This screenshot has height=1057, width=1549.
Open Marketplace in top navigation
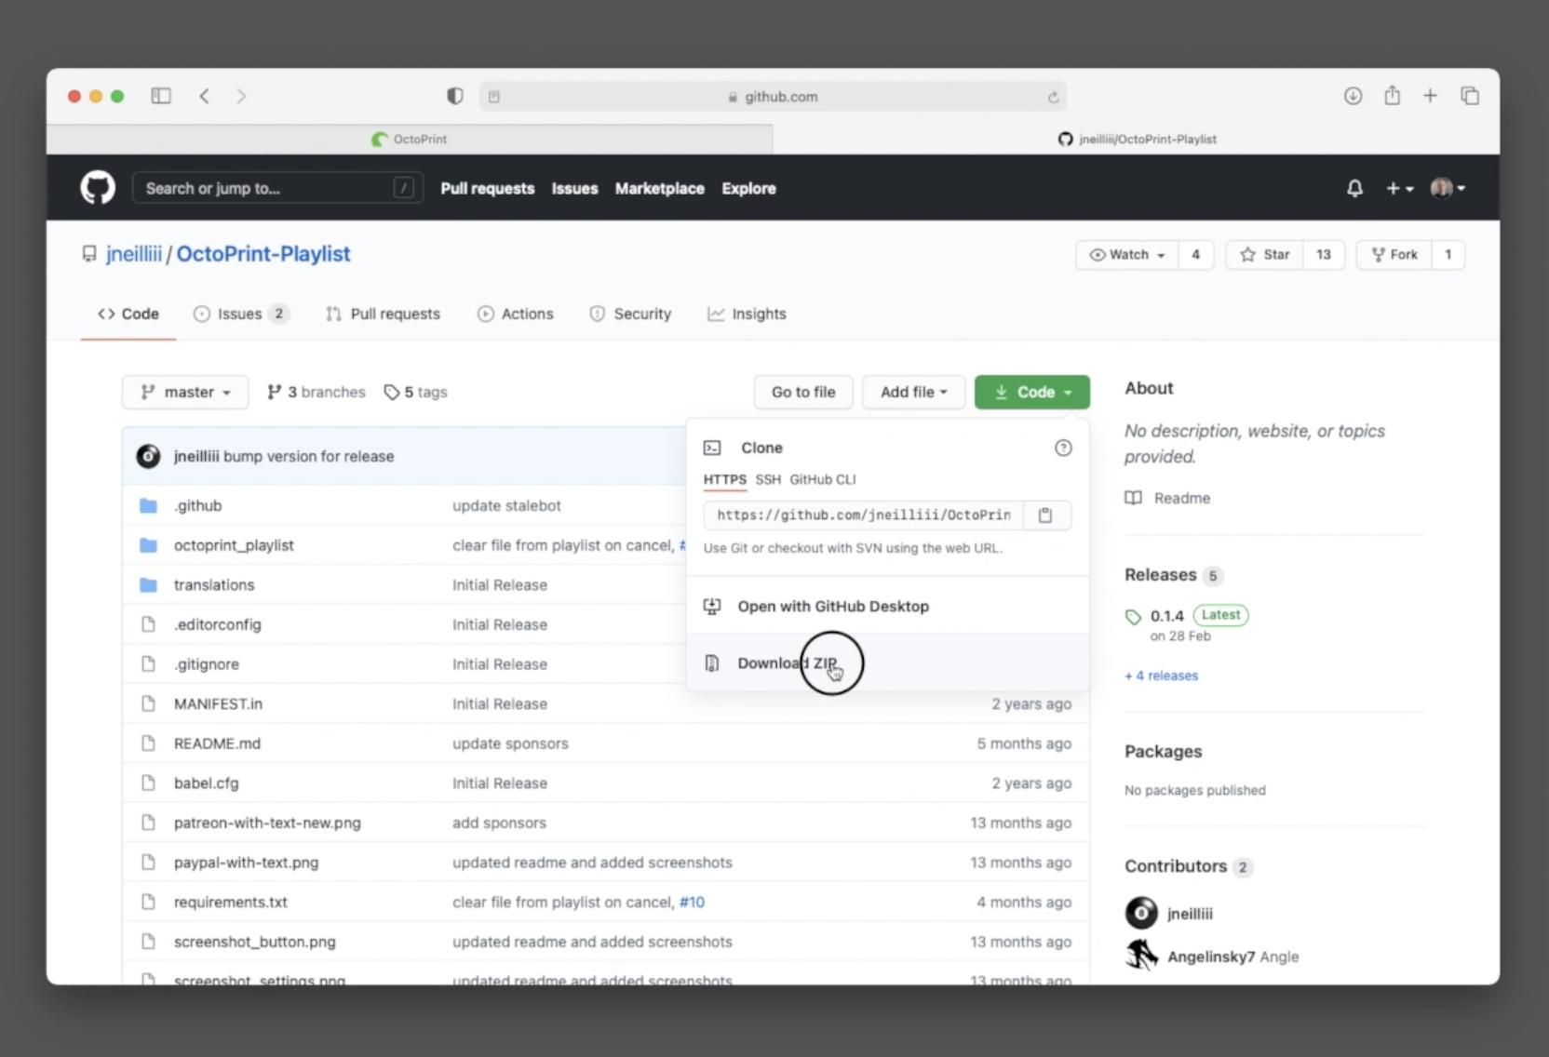point(660,188)
